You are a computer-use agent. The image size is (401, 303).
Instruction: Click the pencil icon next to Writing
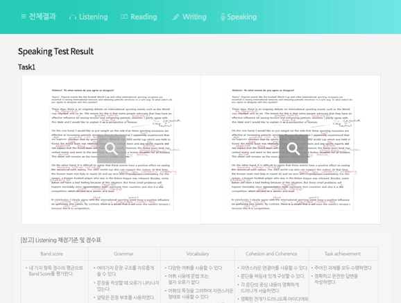tap(176, 17)
